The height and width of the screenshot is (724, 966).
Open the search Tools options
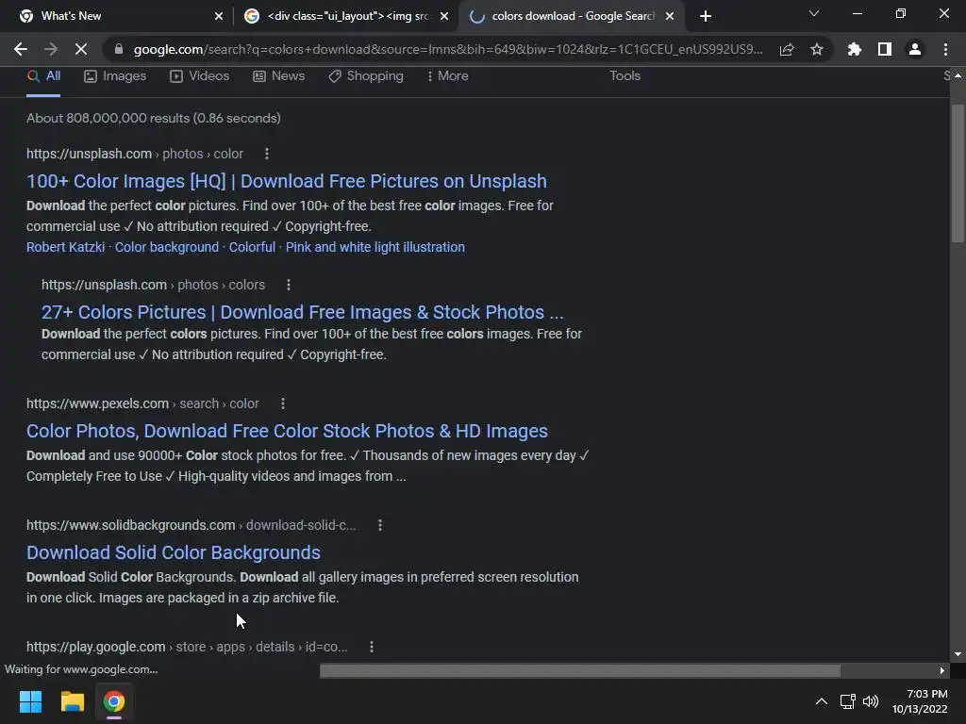625,75
